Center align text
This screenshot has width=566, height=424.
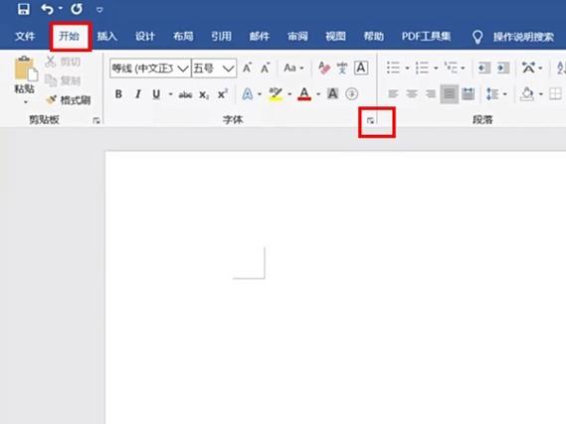point(412,94)
